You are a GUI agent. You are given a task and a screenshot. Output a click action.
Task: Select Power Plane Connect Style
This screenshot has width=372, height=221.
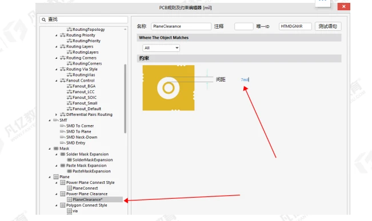click(x=90, y=183)
